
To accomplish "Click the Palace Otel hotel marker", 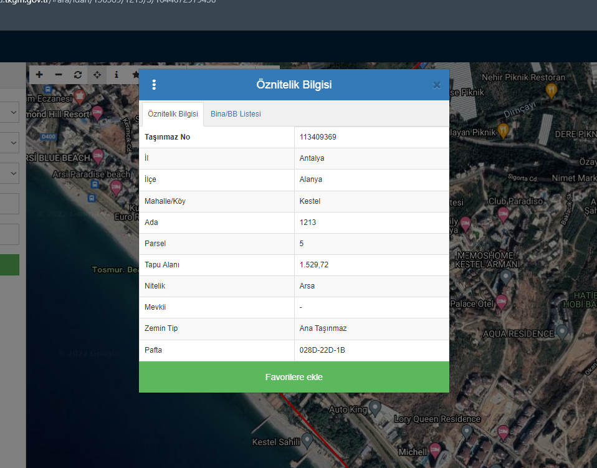I will (502, 303).
